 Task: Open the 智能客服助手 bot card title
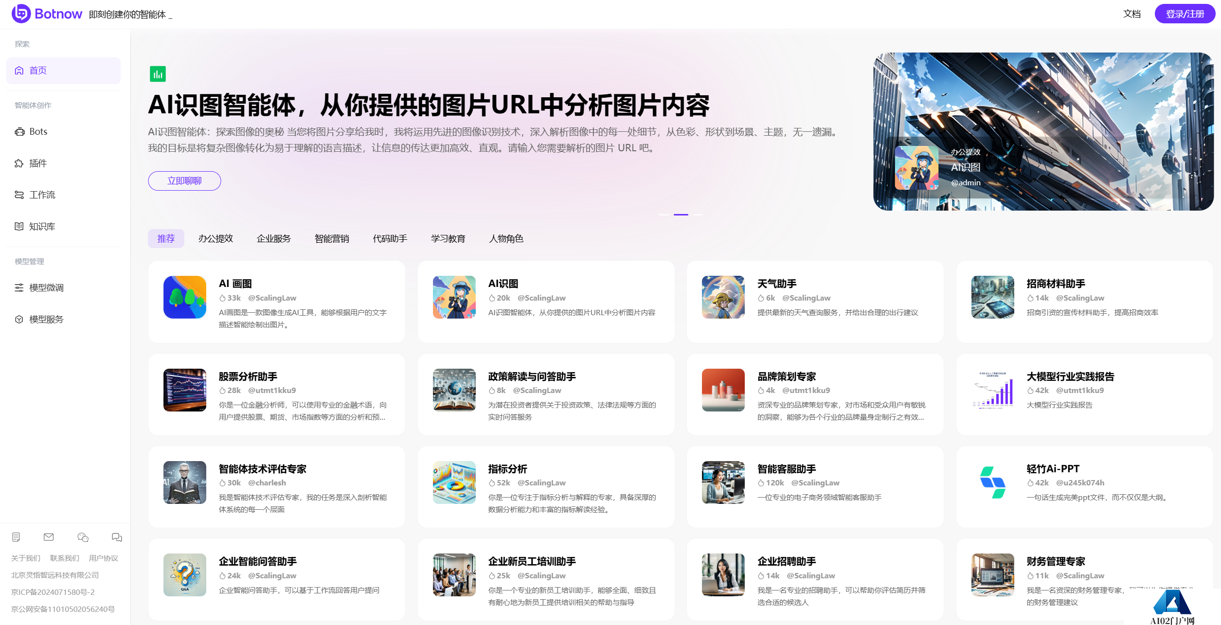click(787, 469)
